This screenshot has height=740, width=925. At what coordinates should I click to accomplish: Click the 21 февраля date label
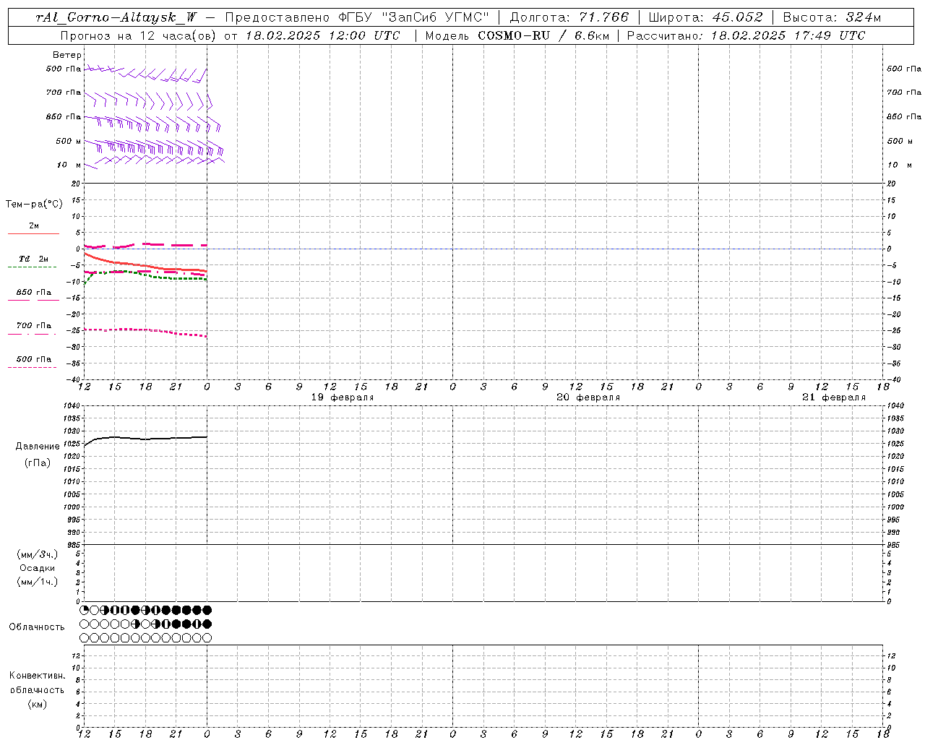(x=834, y=397)
